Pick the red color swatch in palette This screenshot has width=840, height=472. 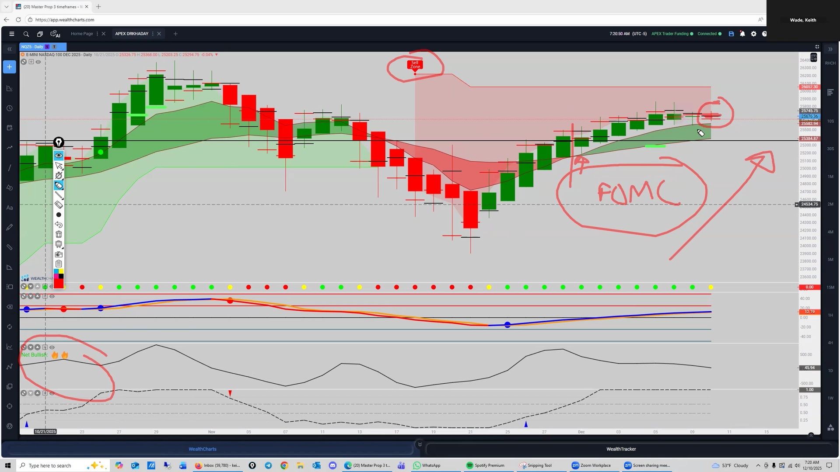59,284
